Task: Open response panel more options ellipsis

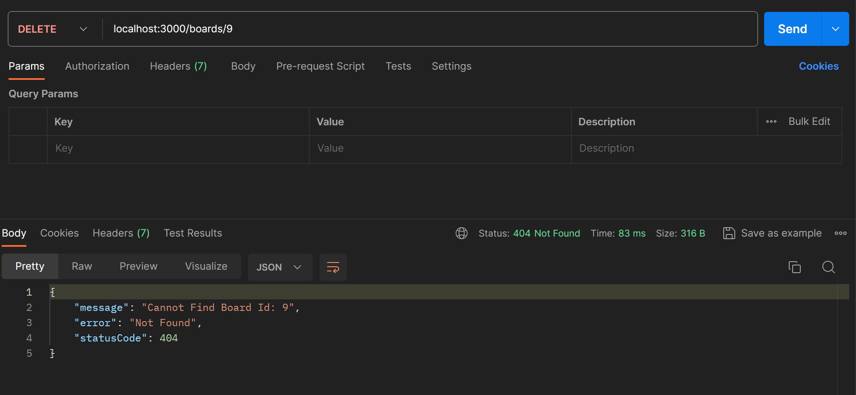Action: pos(840,233)
